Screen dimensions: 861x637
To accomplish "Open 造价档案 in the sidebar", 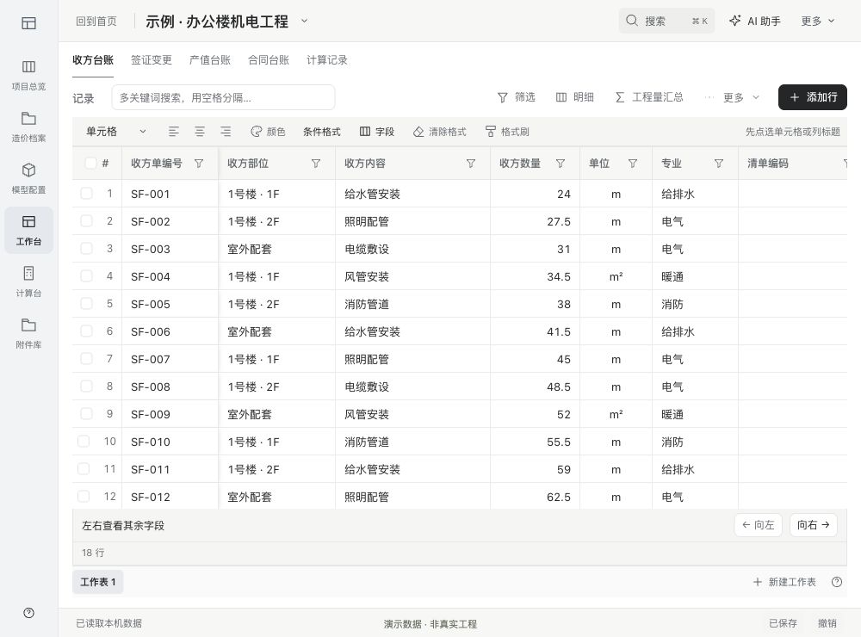I will (x=28, y=127).
